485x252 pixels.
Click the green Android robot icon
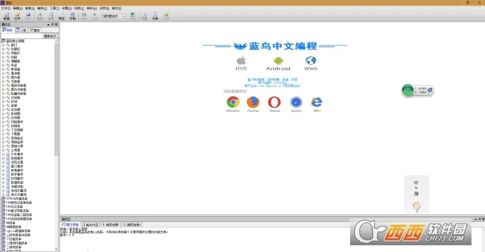[x=279, y=61]
